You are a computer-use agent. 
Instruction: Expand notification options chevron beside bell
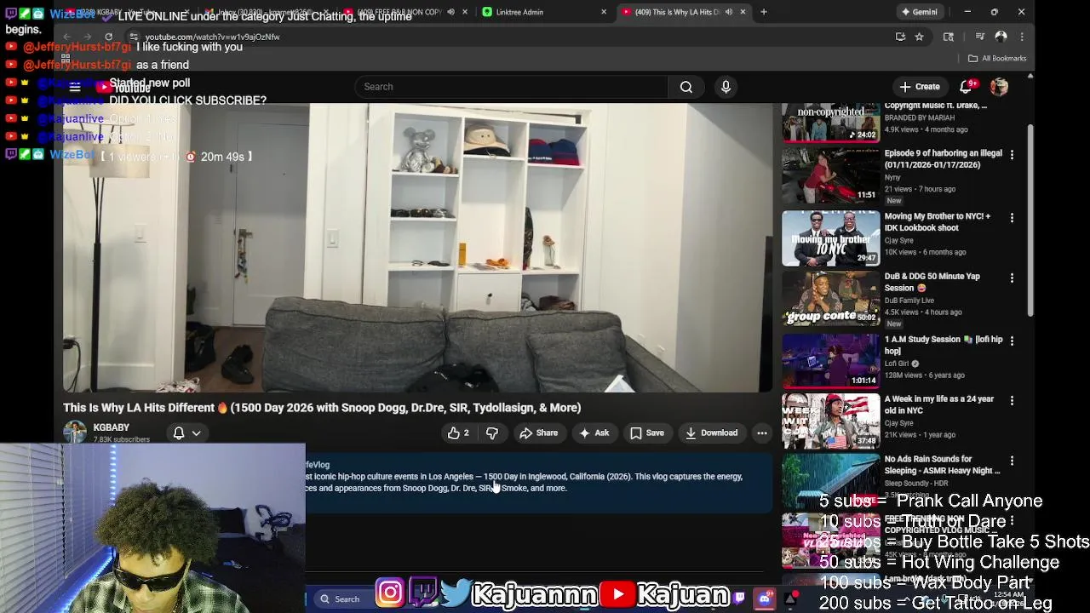point(196,433)
